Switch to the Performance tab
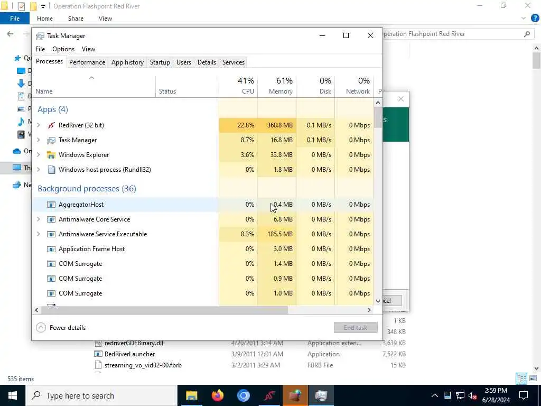541x406 pixels. [x=87, y=62]
